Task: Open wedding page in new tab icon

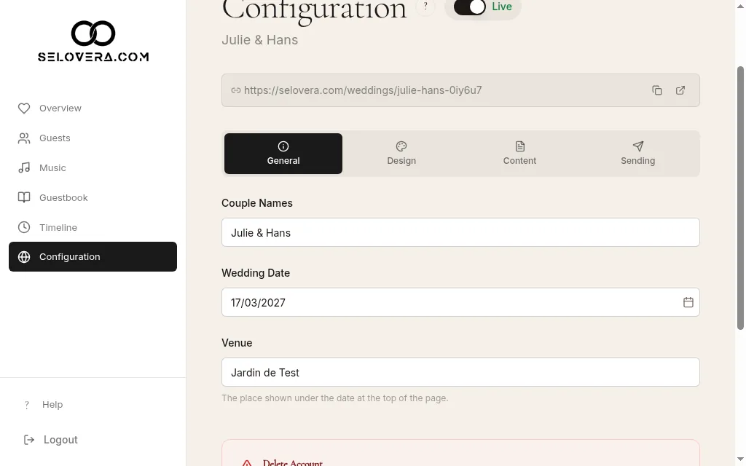Action: [680, 90]
